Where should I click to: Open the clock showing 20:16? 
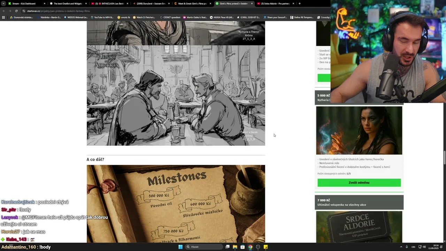coord(433,247)
